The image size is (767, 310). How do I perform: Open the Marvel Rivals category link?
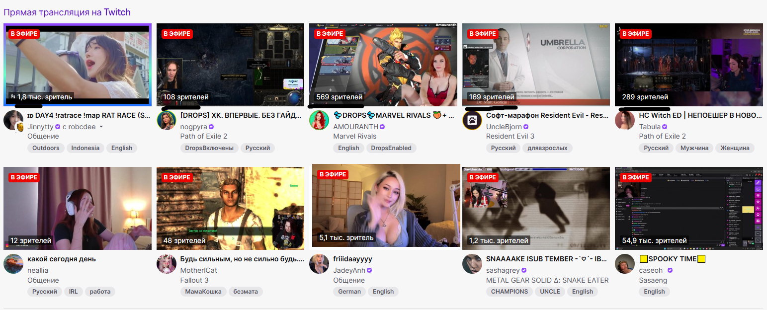pos(355,136)
